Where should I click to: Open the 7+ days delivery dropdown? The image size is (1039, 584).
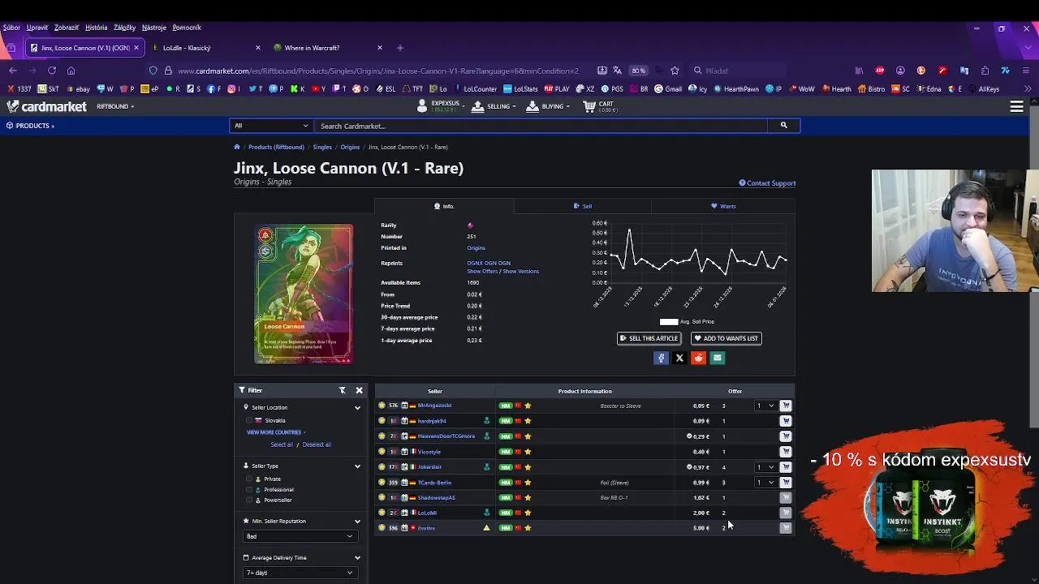(x=300, y=573)
